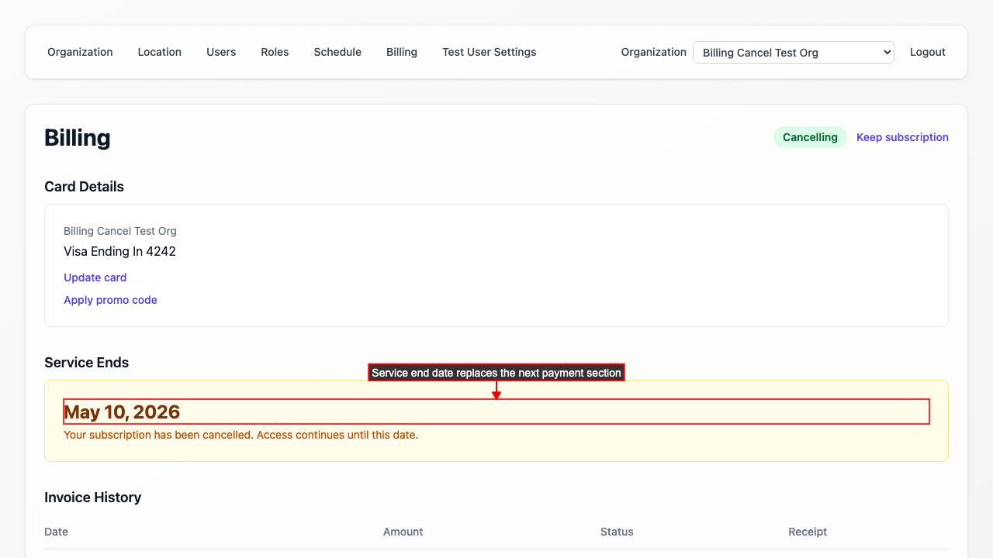This screenshot has height=558, width=993.
Task: Click the May 10, 2026 service end date
Action: pos(122,412)
